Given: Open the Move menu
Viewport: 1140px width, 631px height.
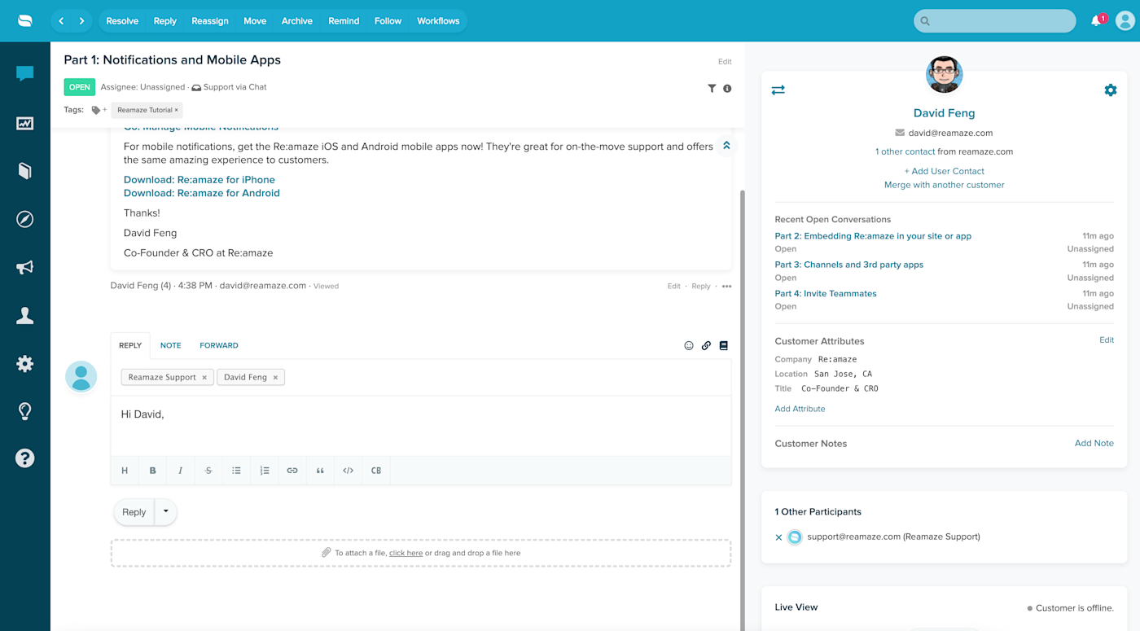Looking at the screenshot, I should point(255,21).
